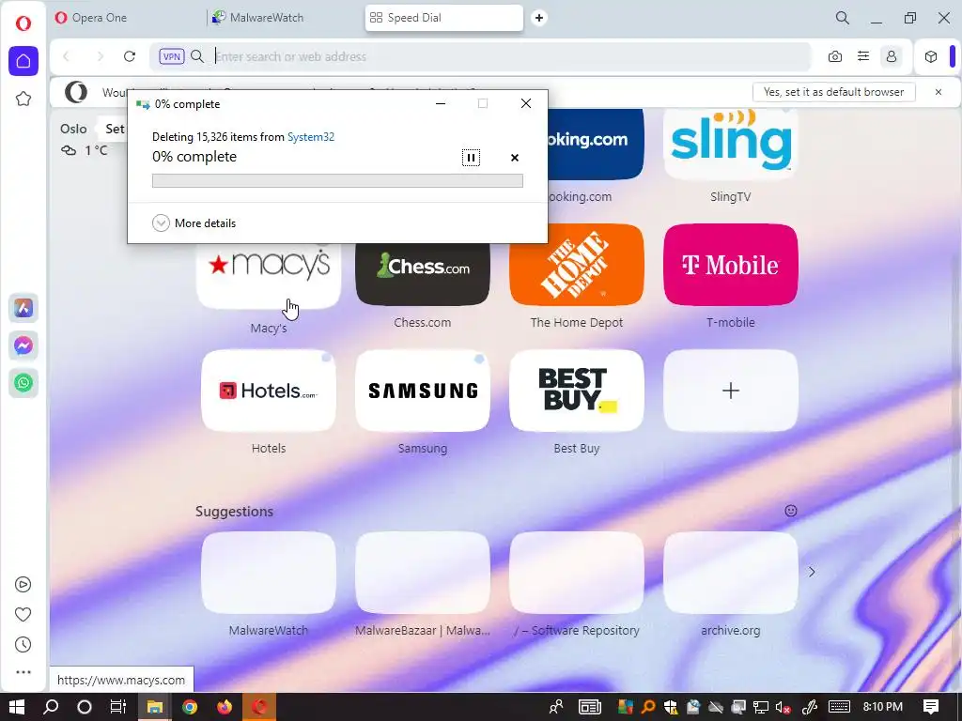The image size is (962, 721).
Task: Open History clock icon in sidebar
Action: point(23,644)
